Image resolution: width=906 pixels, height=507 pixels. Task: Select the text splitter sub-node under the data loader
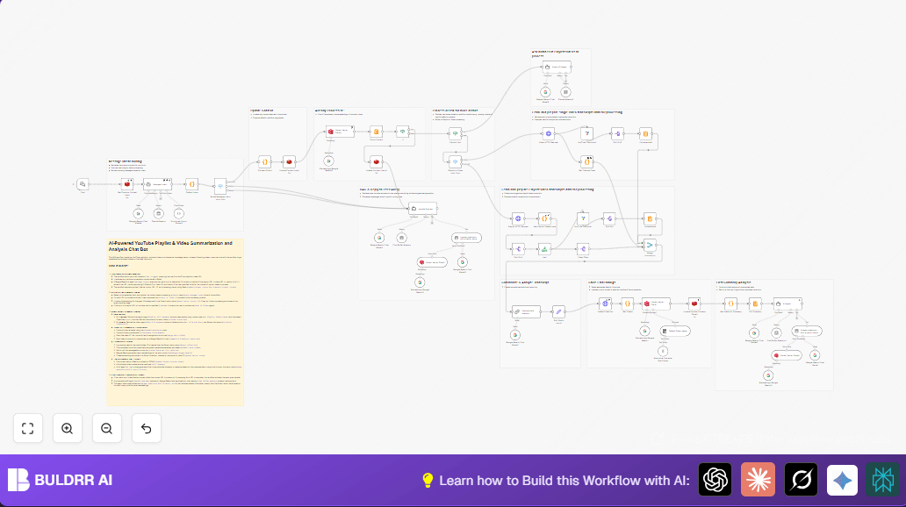click(x=663, y=351)
